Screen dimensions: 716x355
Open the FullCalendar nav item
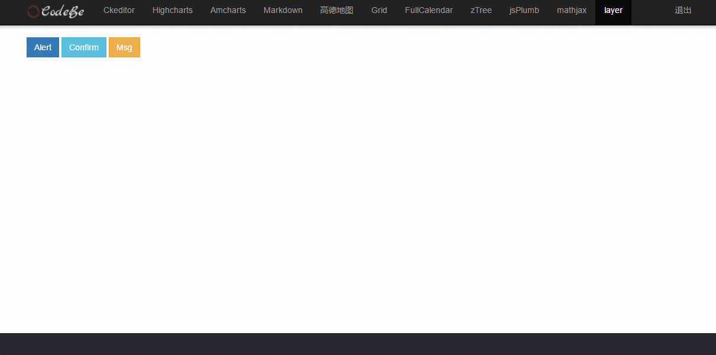click(429, 11)
